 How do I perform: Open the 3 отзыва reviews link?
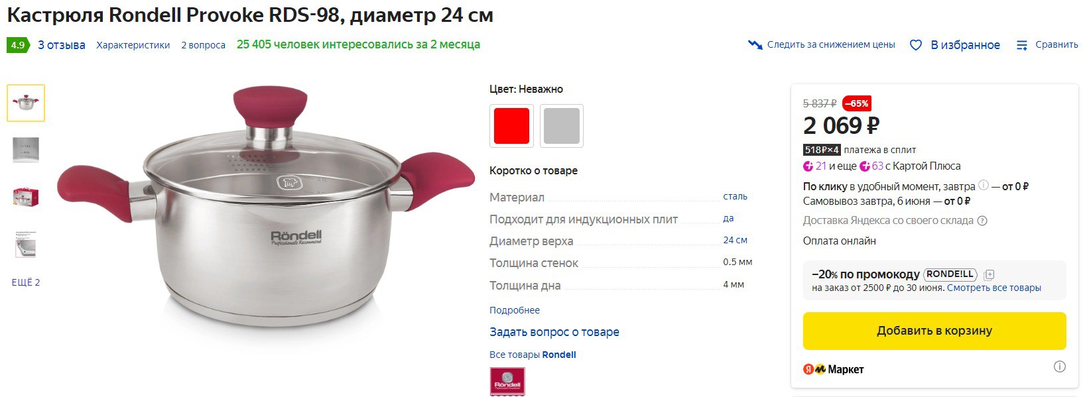pos(62,45)
